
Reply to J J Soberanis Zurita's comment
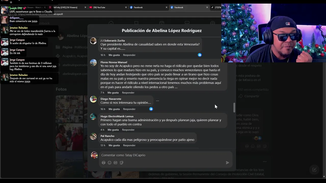coord(129,55)
